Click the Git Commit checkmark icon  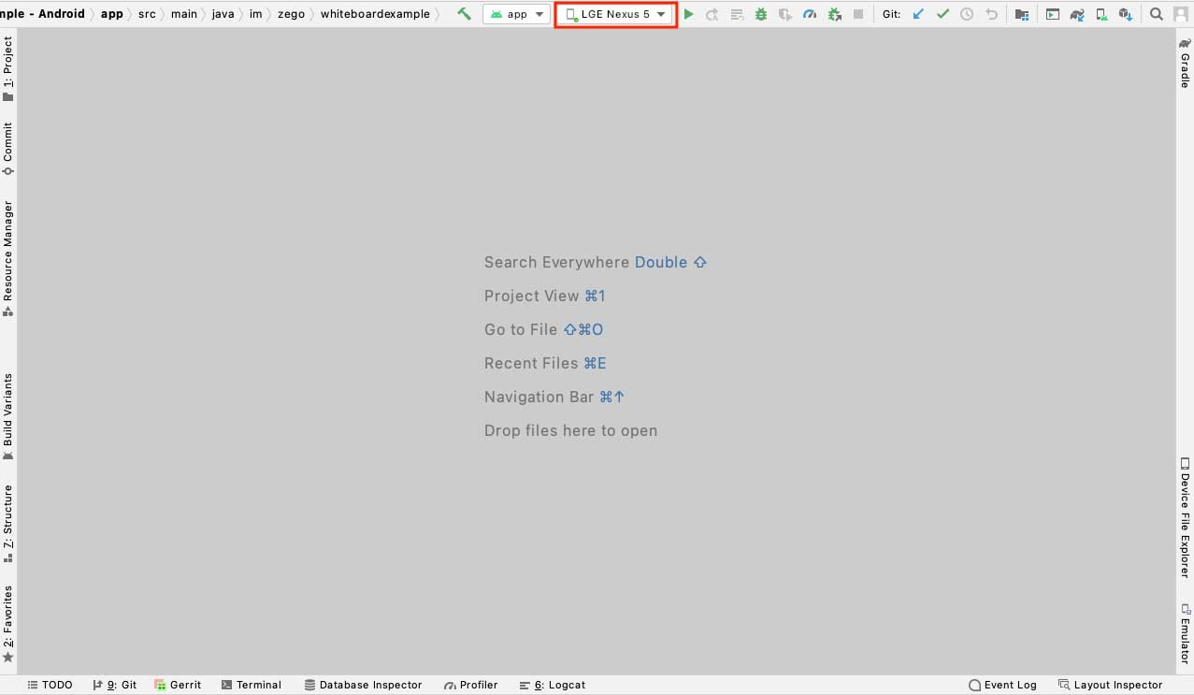(942, 15)
